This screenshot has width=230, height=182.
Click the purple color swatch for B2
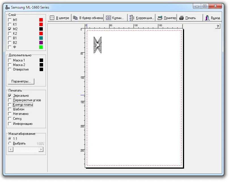click(41, 43)
